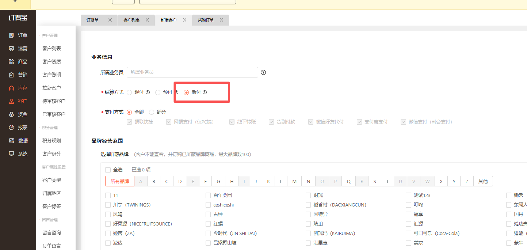Viewport: 527px width, 250px height.
Task: Open 已审核客户 in the submenu
Action: [x=54, y=114]
